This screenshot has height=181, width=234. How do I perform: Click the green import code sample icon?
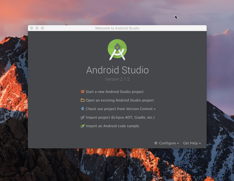[x=83, y=126]
